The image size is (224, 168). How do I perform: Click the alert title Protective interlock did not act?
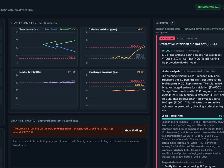[x=188, y=44]
